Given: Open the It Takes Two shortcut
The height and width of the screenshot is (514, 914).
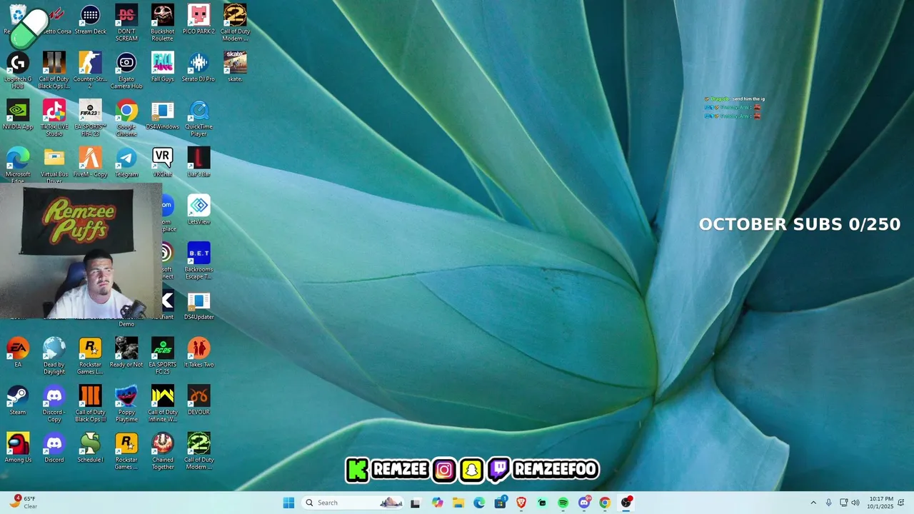Looking at the screenshot, I should (199, 353).
